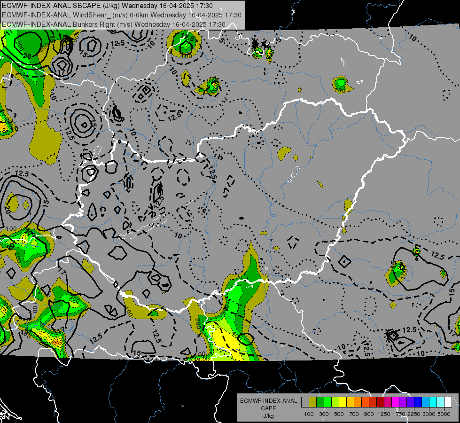
Task: Click the legend scale value 5000
Action: pos(444,414)
